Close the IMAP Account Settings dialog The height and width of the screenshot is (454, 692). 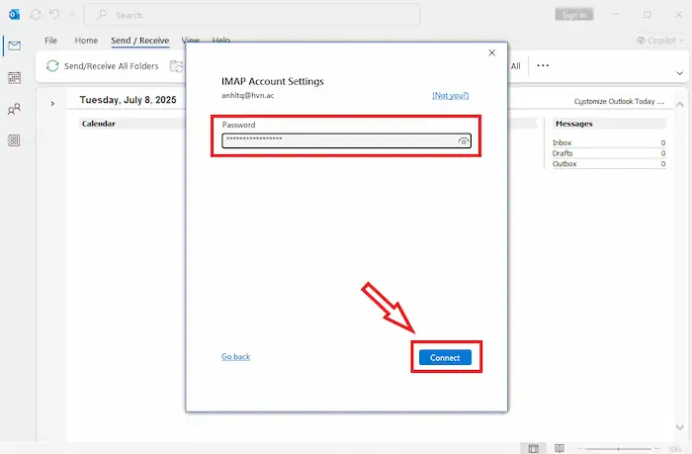491,52
